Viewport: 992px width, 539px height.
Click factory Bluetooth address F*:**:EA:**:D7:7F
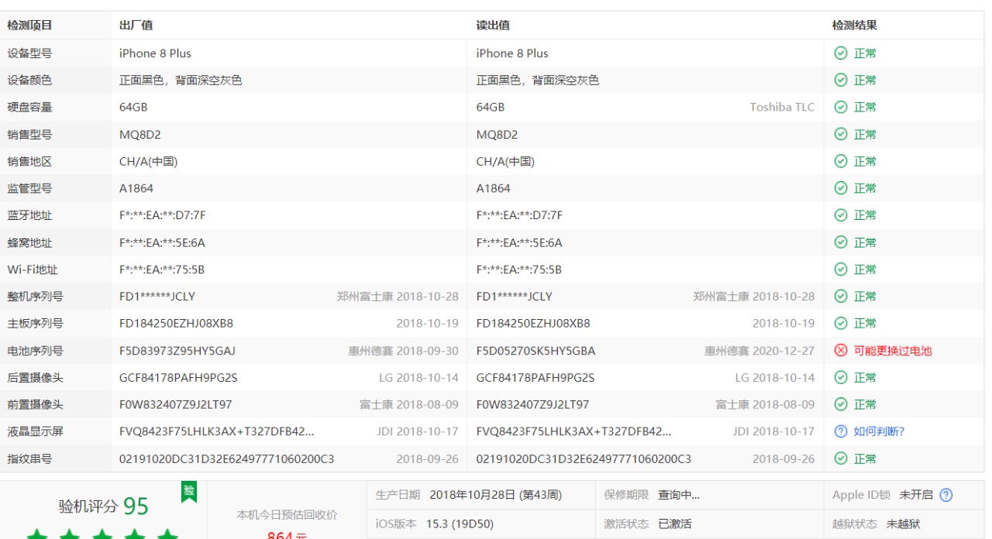coord(163,215)
